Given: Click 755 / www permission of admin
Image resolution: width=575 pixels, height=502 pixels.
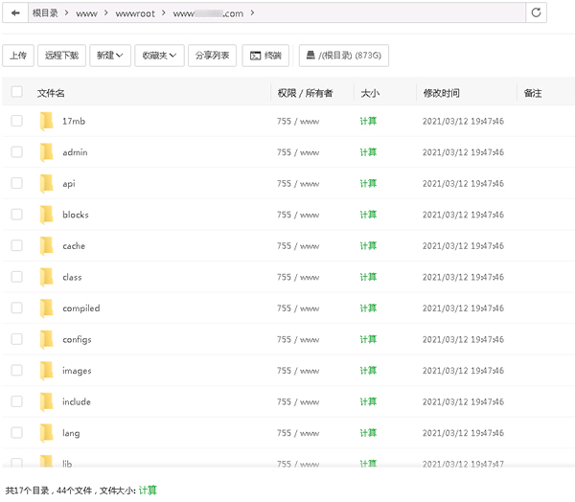Looking at the screenshot, I should coord(298,152).
